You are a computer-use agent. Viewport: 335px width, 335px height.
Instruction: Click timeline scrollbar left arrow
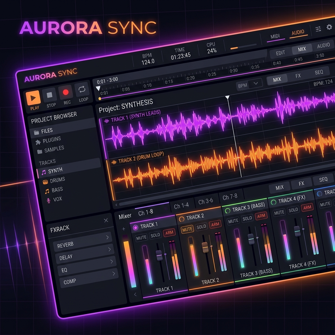click(116, 205)
